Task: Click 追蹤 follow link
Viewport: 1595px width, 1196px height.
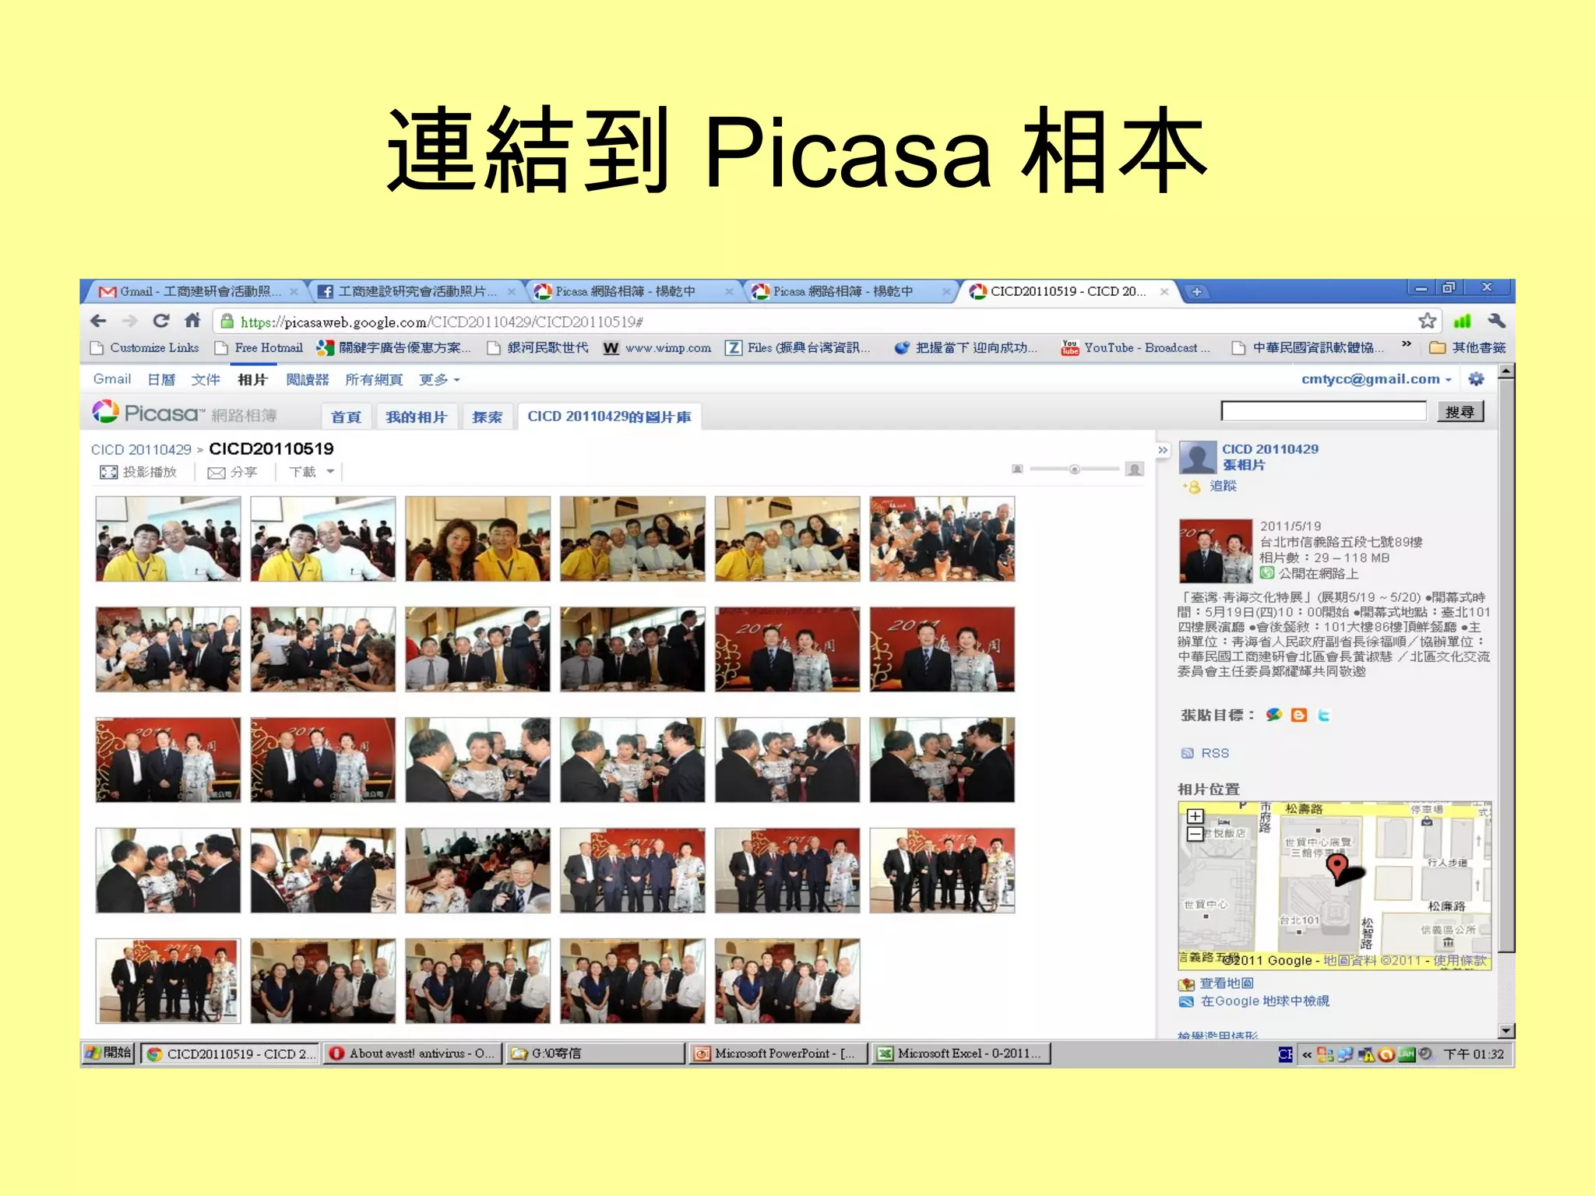Action: click(1223, 486)
